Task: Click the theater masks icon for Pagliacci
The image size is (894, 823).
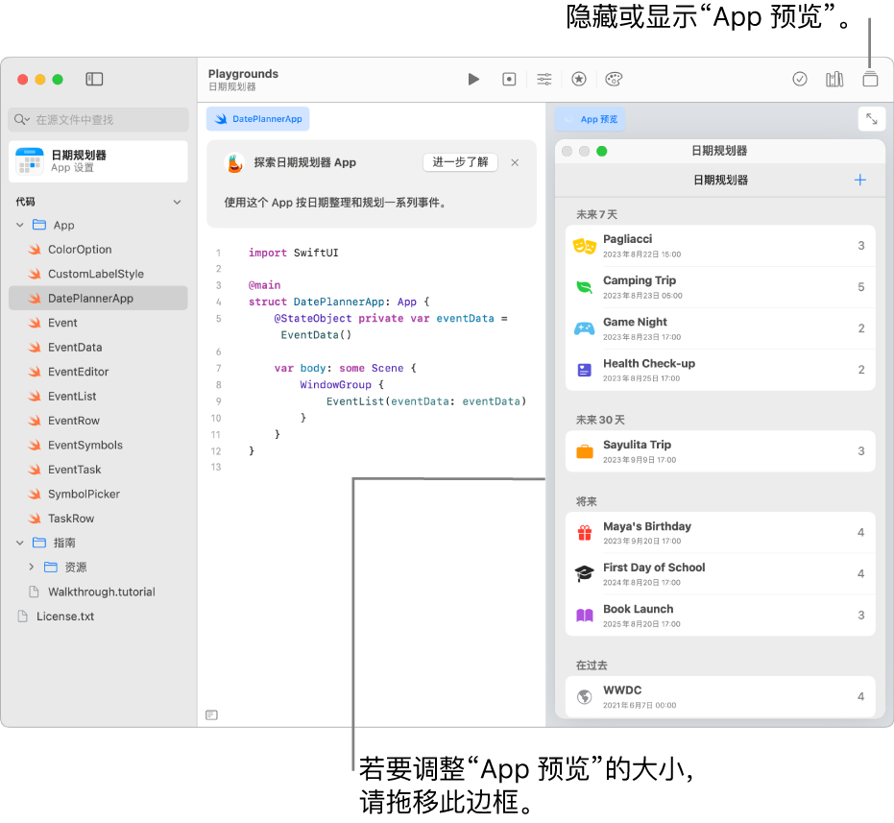Action: (585, 247)
